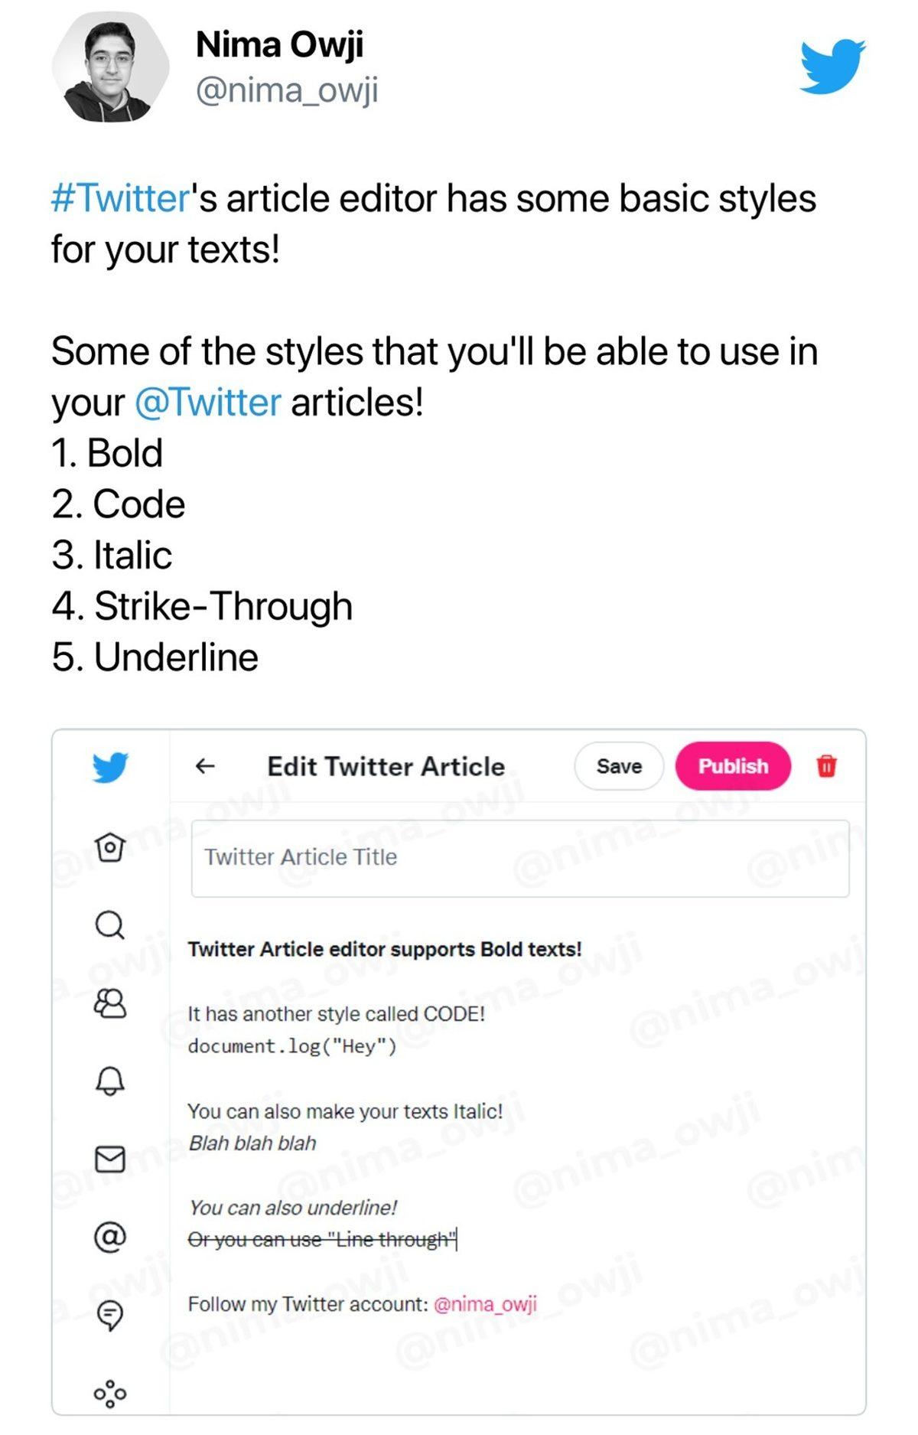Delete the article using the trash icon
Screen dimensions: 918x1435
826,766
